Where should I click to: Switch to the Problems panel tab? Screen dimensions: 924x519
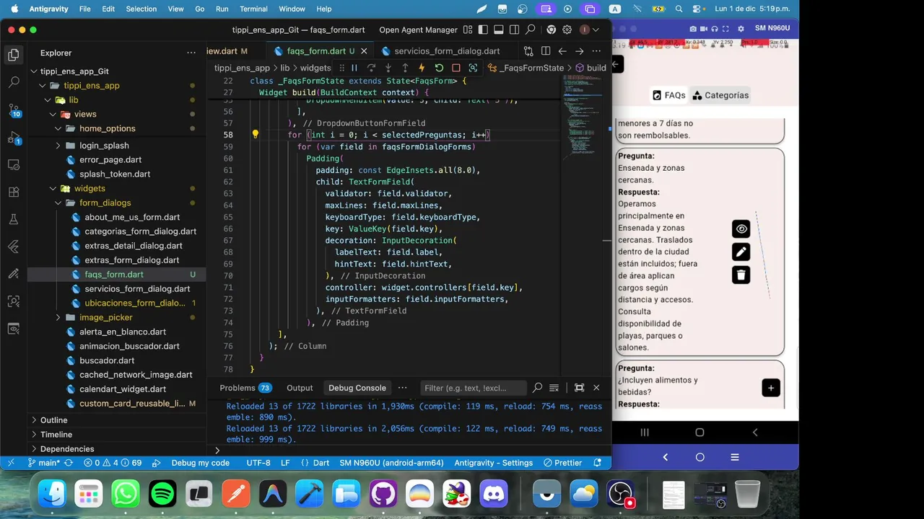245,388
